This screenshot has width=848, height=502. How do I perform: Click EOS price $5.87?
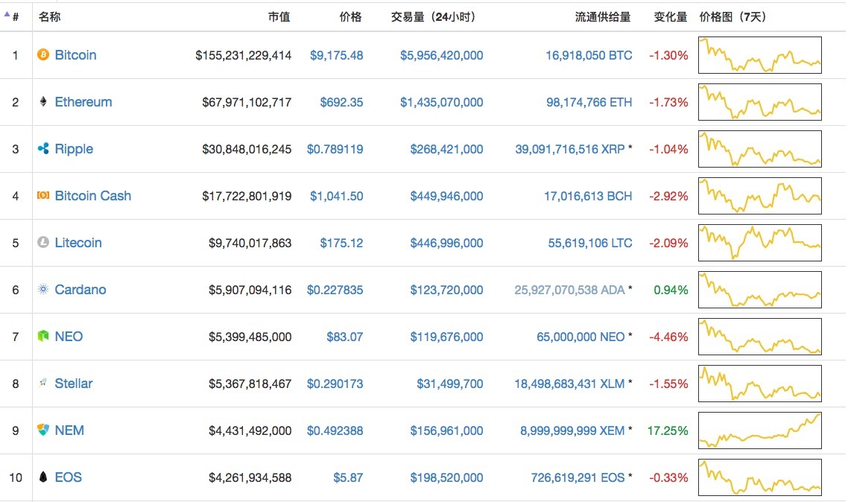348,478
